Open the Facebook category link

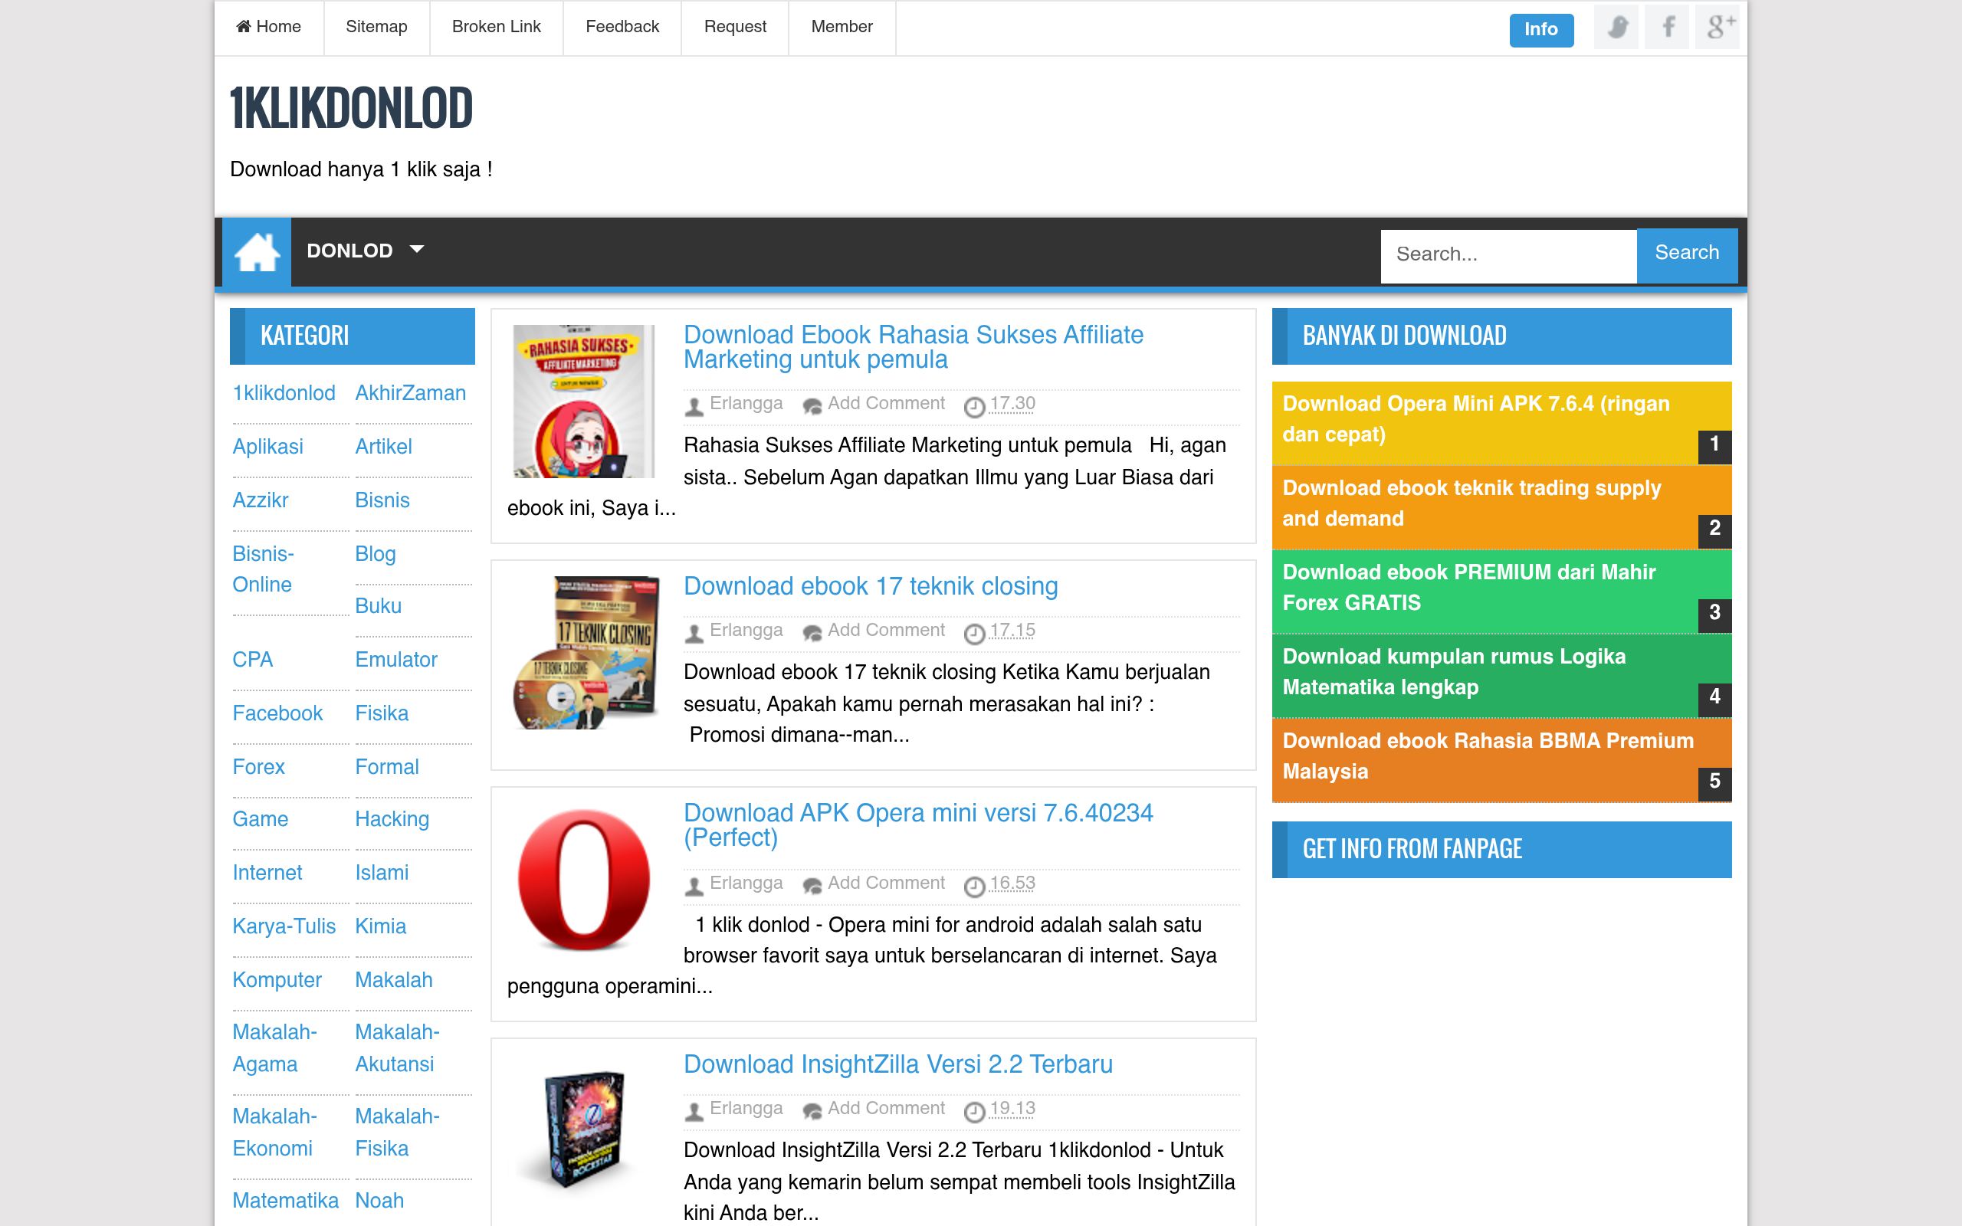point(277,713)
